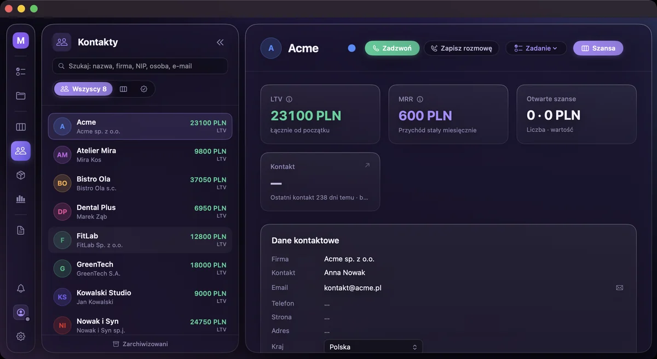Click the Acme avatar in detail header
657x359 pixels.
coord(271,48)
